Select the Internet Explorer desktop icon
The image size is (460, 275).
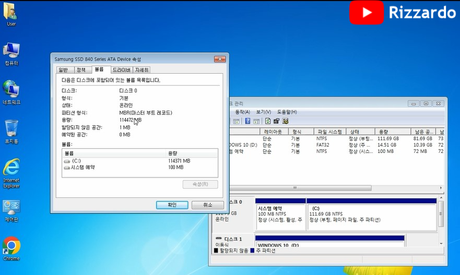pos(11,173)
